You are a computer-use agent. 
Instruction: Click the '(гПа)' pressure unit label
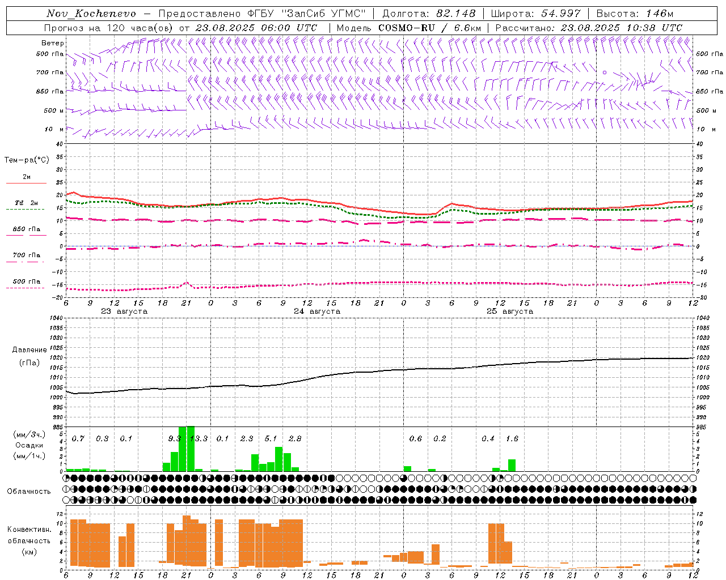[x=29, y=362]
